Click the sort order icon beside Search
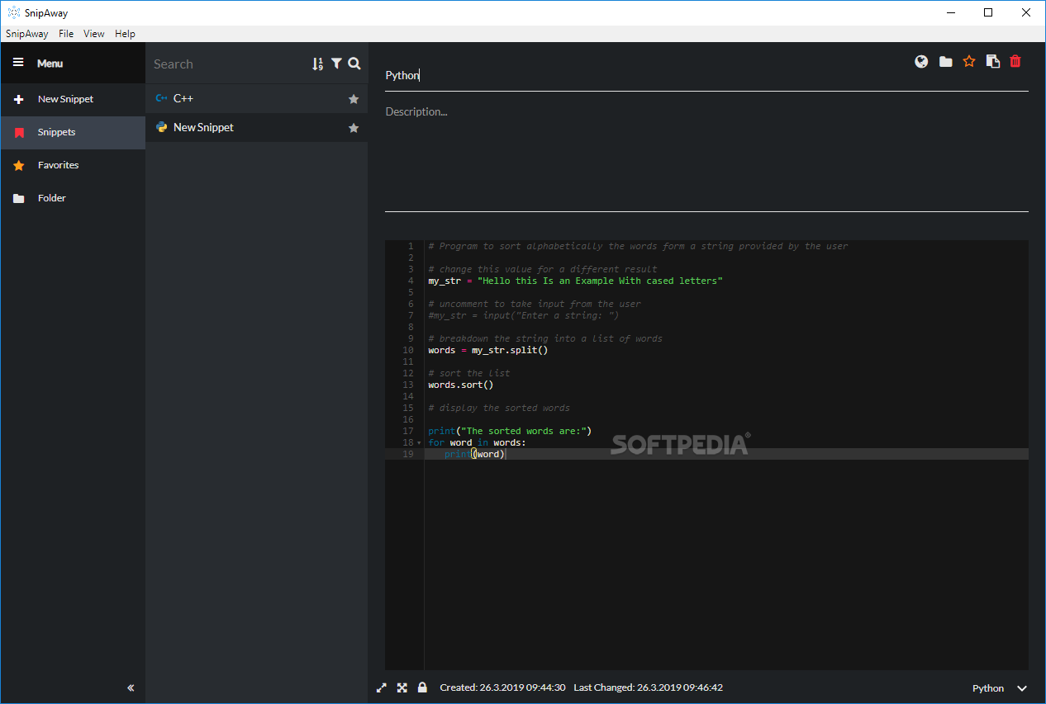 point(318,64)
